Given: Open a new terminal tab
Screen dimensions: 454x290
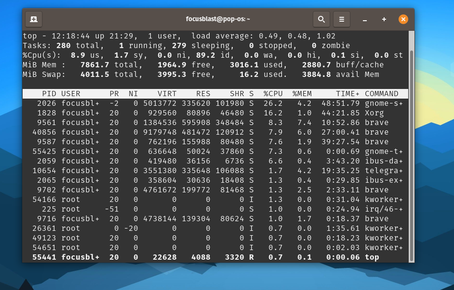Looking at the screenshot, I should [34, 19].
